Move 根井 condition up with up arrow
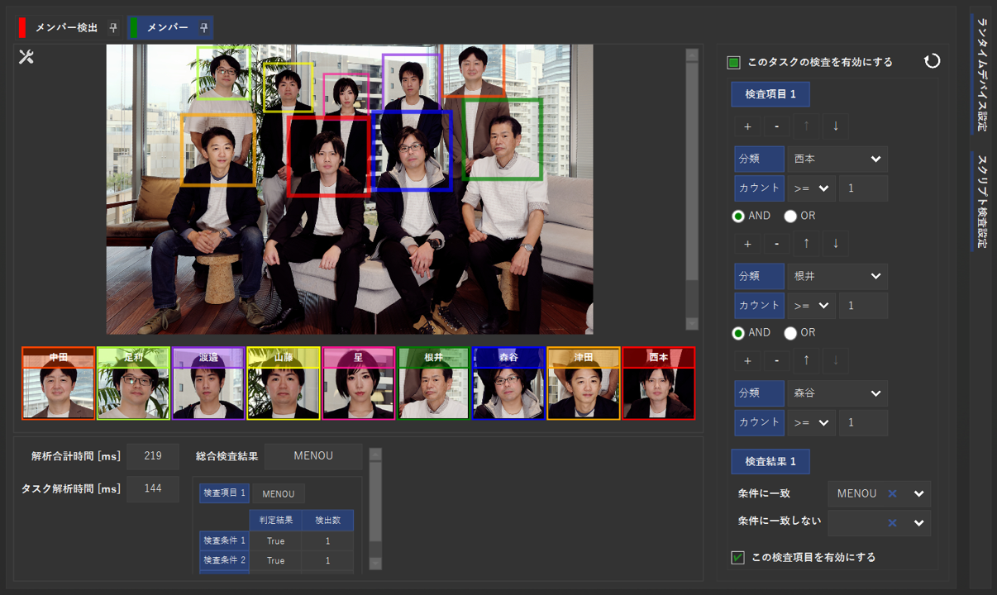The image size is (997, 595). [x=806, y=244]
